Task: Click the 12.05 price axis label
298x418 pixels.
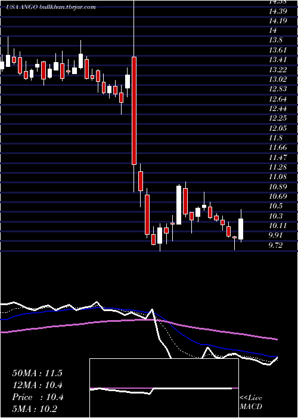Action: coord(278,128)
